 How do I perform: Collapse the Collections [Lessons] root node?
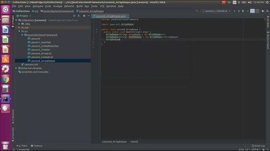point(16,20)
